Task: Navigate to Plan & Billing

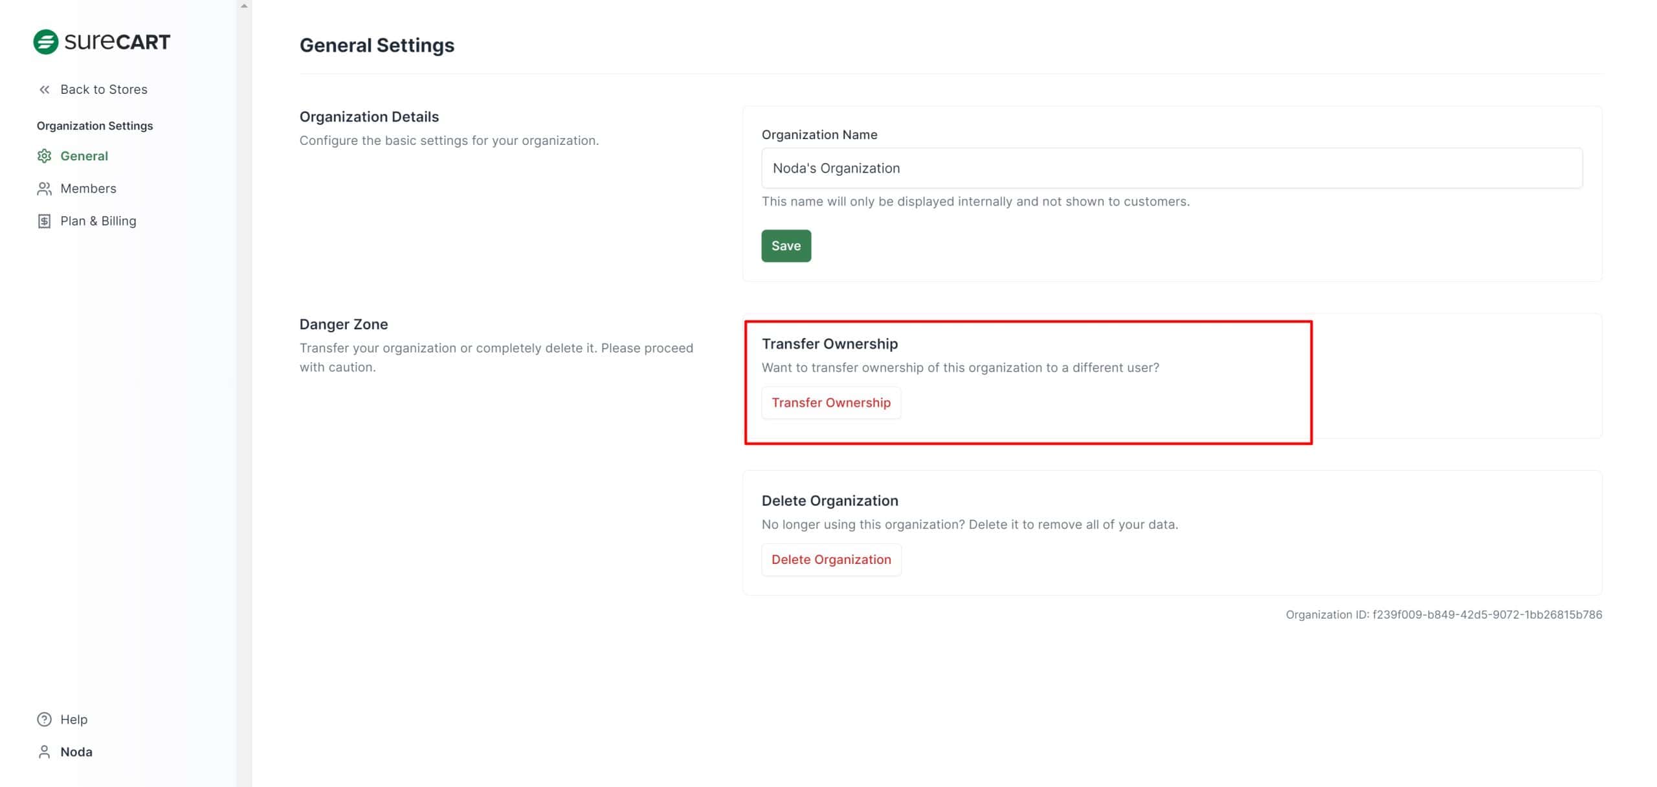Action: coord(98,221)
